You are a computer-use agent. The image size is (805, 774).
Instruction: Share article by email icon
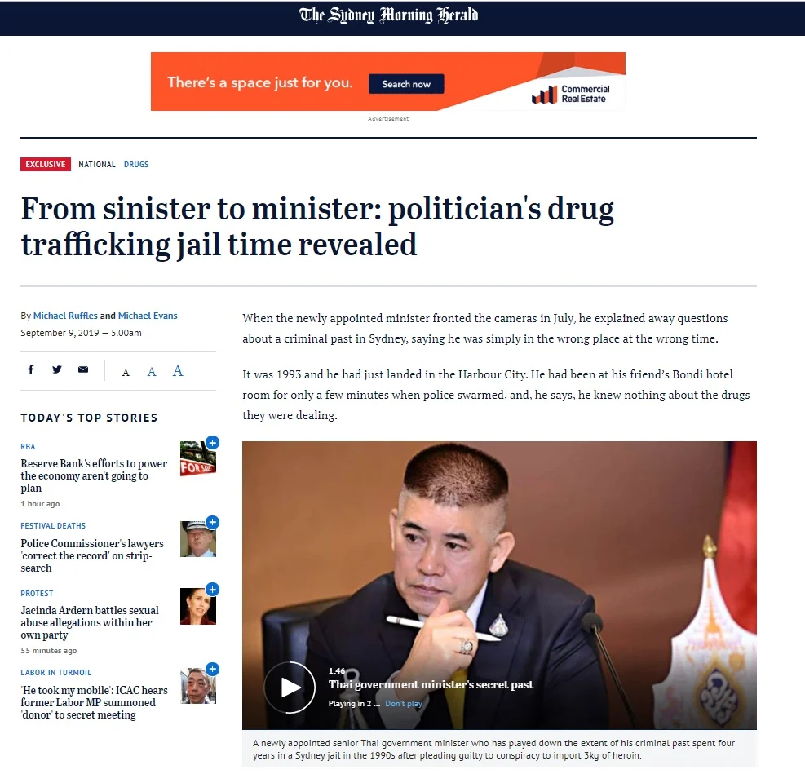click(x=83, y=369)
